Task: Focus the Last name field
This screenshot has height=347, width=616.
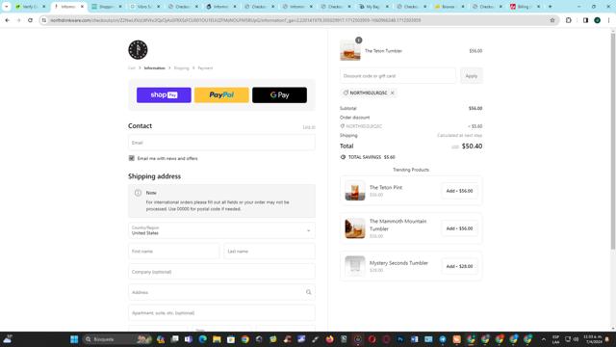Action: [x=269, y=251]
